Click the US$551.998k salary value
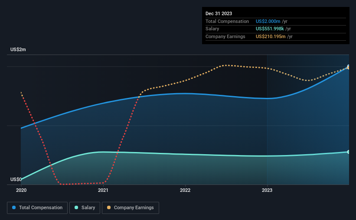Viewport: 356px width, 220px height. [270, 29]
